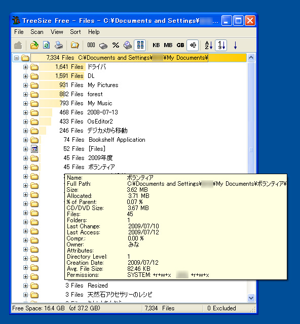Display sizes in MB
Screen dimensions: 300x324
coord(168,45)
